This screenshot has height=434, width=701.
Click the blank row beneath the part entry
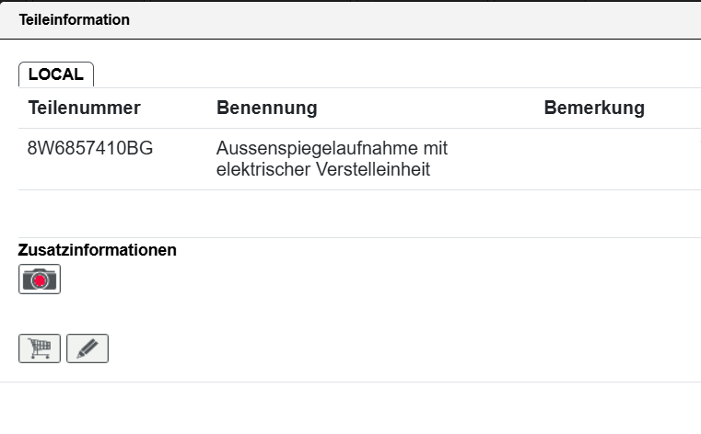coord(350,213)
